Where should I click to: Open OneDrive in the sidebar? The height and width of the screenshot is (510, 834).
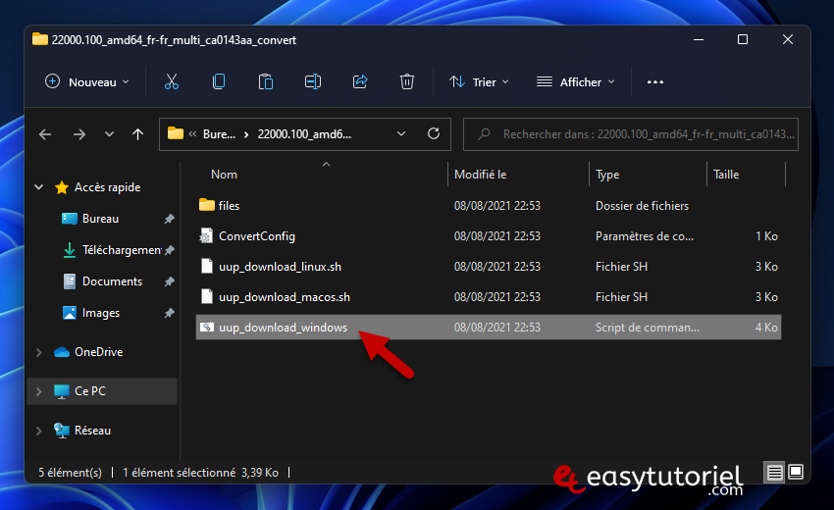tap(98, 352)
